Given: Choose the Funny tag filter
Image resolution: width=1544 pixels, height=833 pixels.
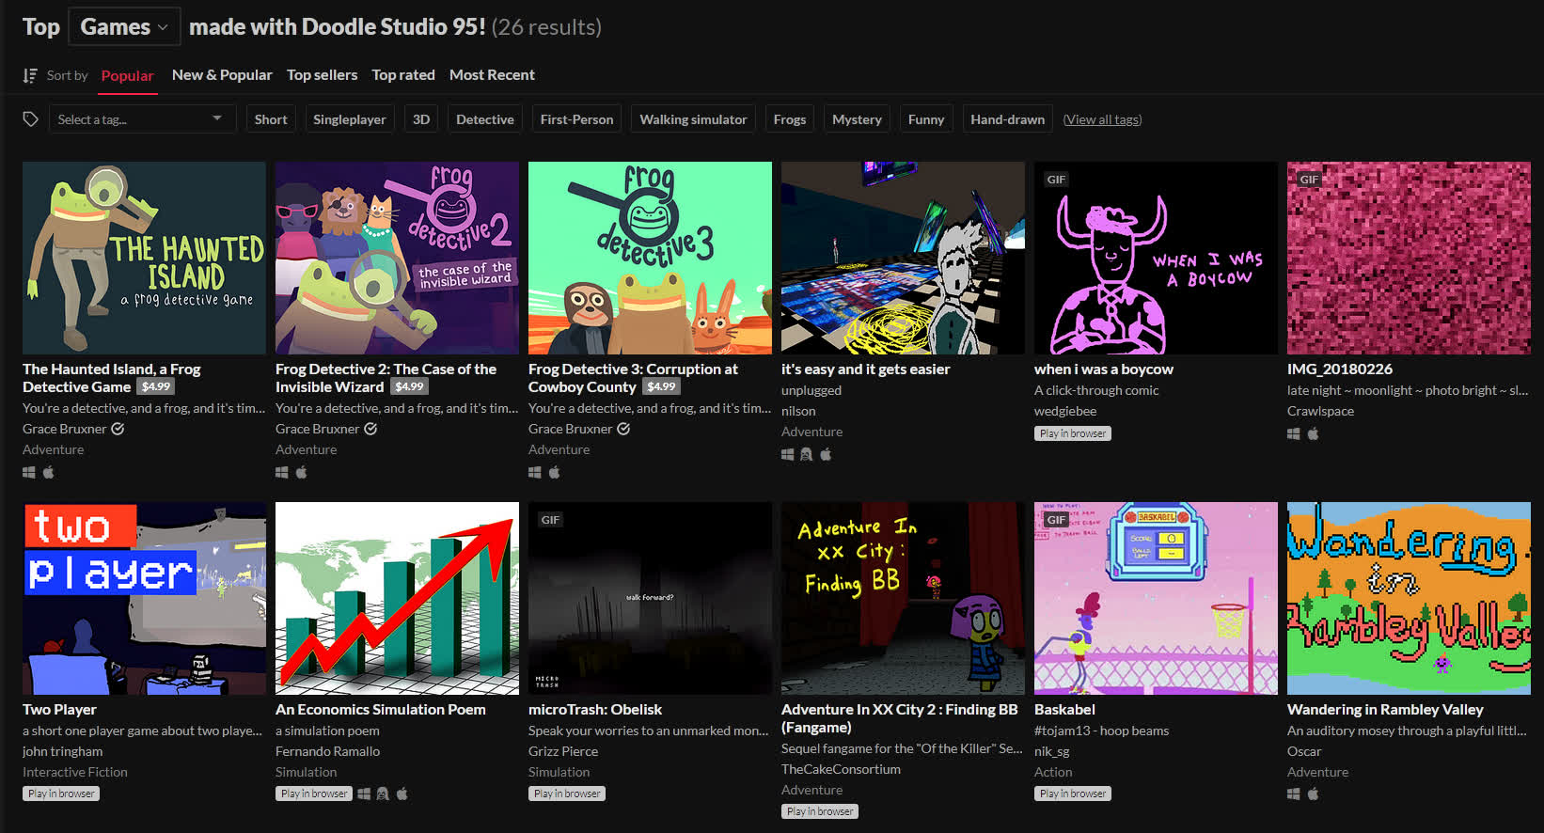Looking at the screenshot, I should tap(926, 119).
